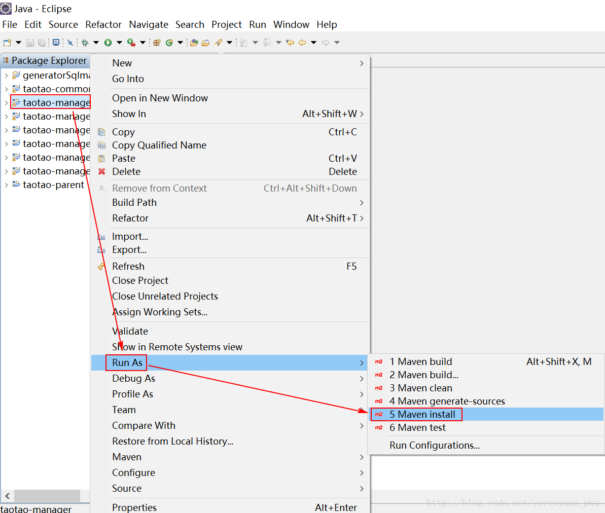Screen dimensions: 605x513
Task: Expand the taotao-parent project node
Action: click(6, 185)
